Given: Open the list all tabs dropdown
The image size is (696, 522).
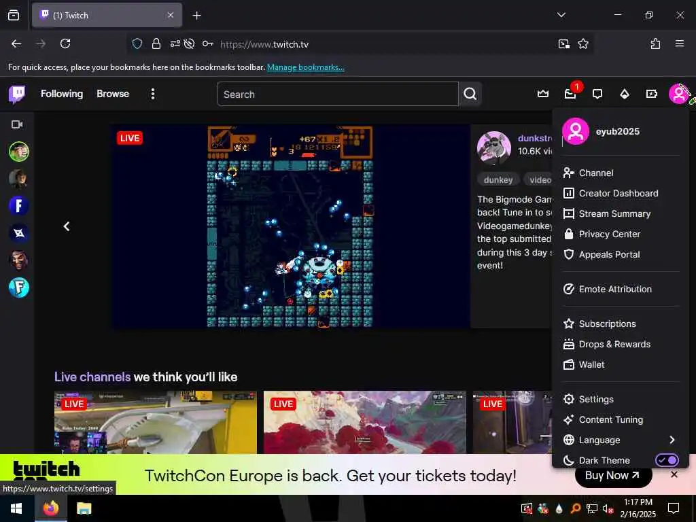Looking at the screenshot, I should click(561, 15).
